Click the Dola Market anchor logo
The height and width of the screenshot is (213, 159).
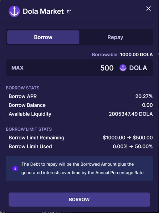pyautogui.click(x=14, y=11)
